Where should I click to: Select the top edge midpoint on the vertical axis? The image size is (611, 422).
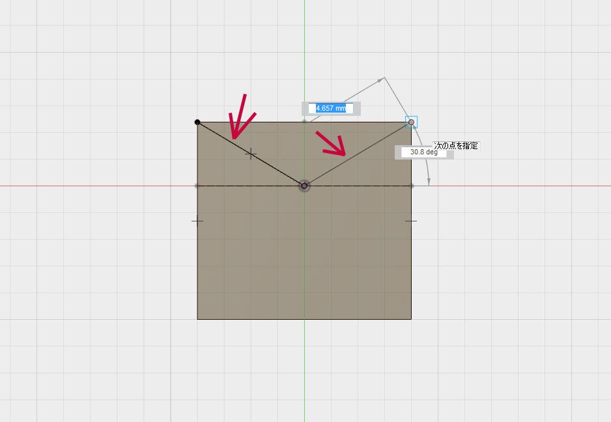(x=304, y=122)
